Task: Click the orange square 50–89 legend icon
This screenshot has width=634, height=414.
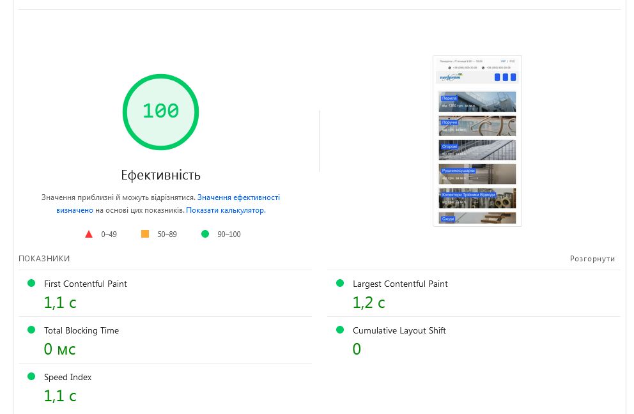Action: (145, 234)
